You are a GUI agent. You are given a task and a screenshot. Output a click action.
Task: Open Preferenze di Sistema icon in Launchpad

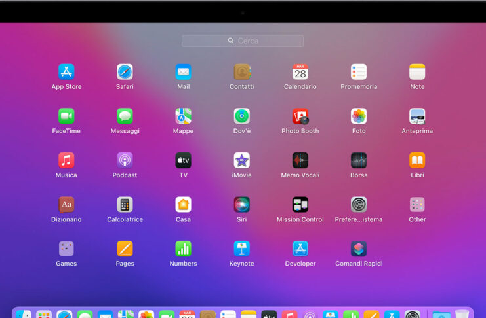click(x=359, y=204)
